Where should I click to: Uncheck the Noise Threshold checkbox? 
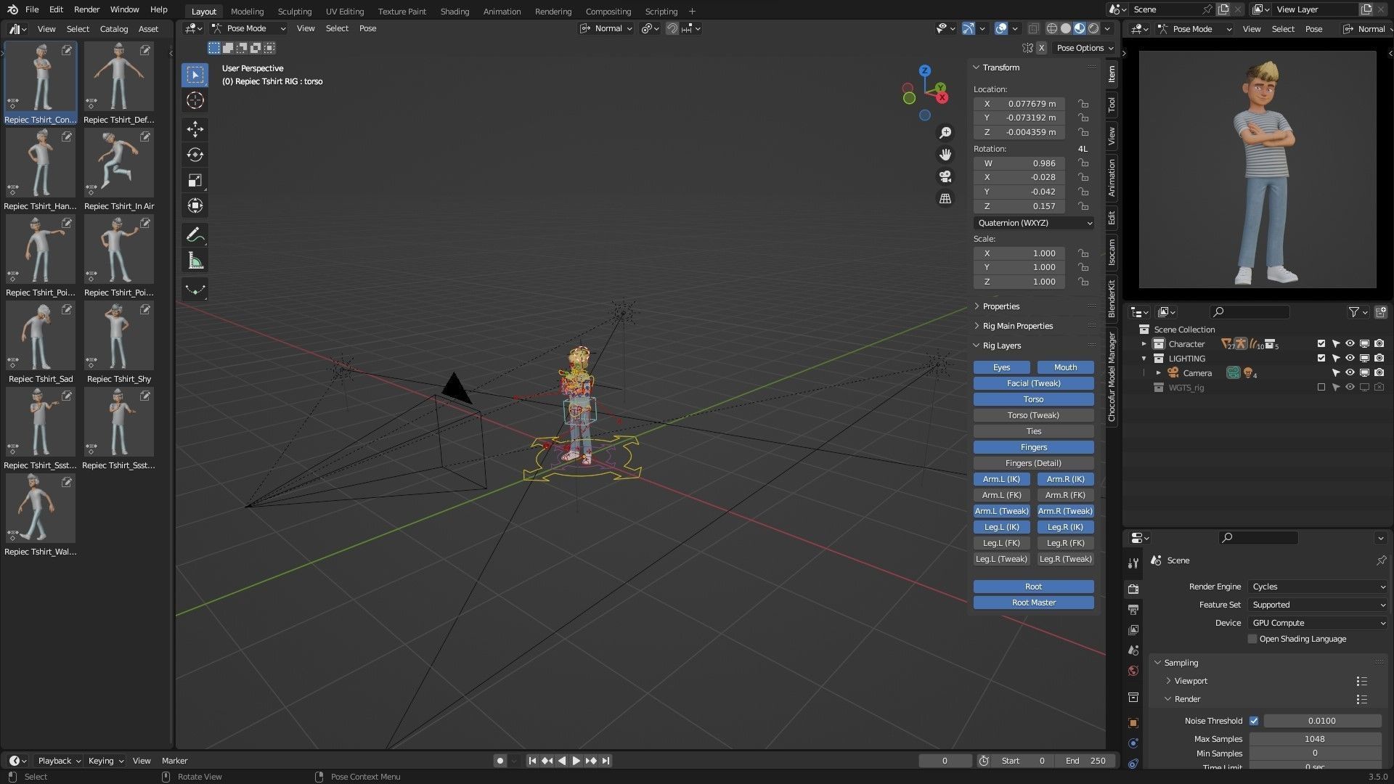1254,721
